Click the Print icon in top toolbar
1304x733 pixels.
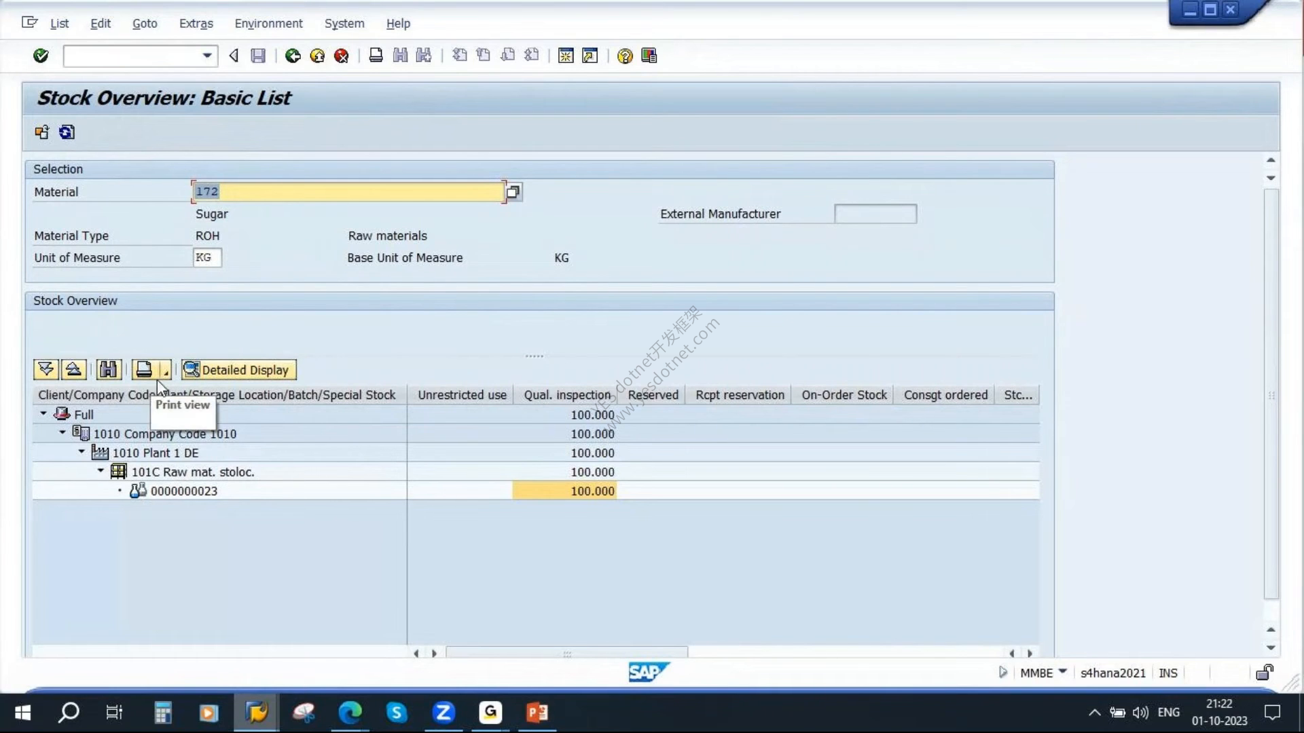(x=376, y=56)
